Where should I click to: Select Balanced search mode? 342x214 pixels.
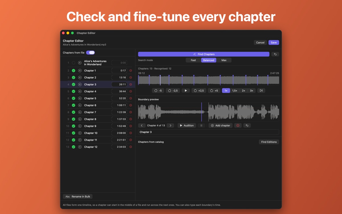tap(209, 60)
